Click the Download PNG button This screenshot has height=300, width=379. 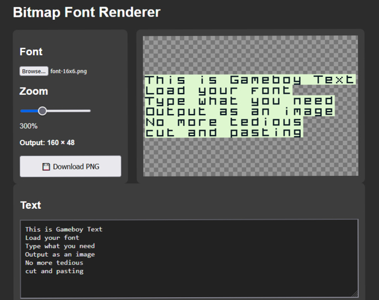click(x=70, y=166)
